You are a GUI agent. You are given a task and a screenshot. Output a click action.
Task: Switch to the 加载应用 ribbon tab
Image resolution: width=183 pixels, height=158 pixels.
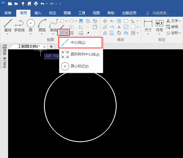pos(129,13)
